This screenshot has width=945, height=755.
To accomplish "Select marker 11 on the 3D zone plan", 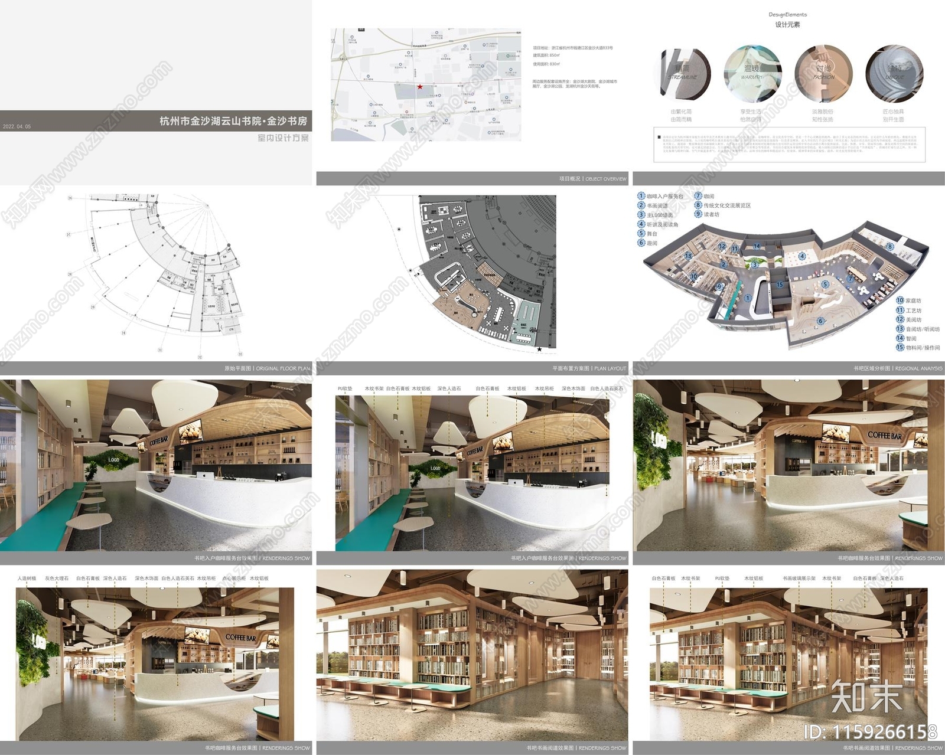I will click(x=735, y=249).
